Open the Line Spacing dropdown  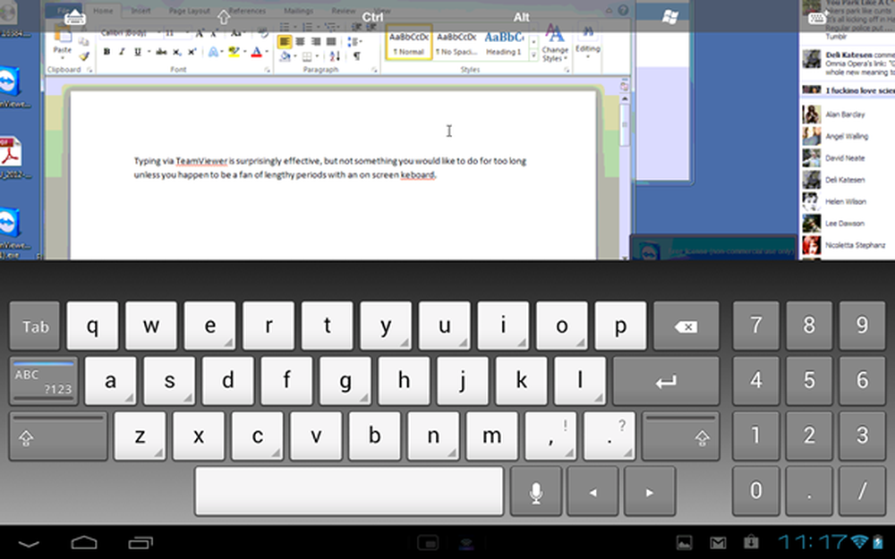tap(354, 42)
